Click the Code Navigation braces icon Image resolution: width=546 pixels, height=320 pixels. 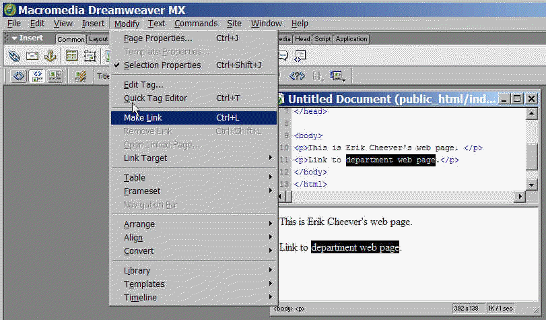(317, 76)
